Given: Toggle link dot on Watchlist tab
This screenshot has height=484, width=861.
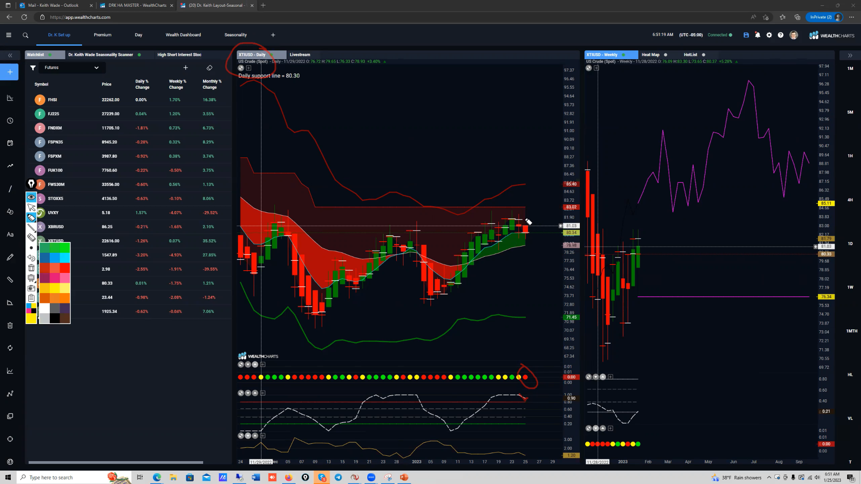Looking at the screenshot, I should (50, 55).
